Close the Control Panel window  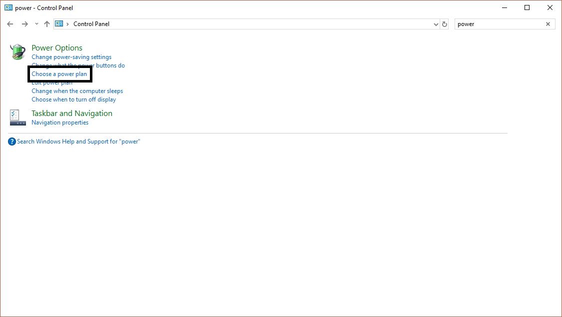550,7
